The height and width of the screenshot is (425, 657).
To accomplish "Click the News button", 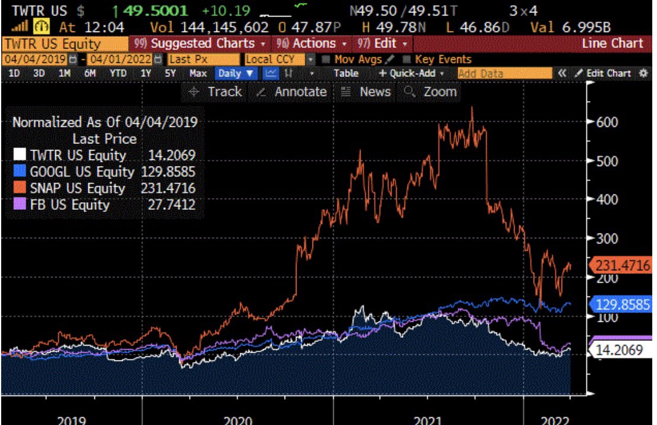I will click(x=366, y=92).
